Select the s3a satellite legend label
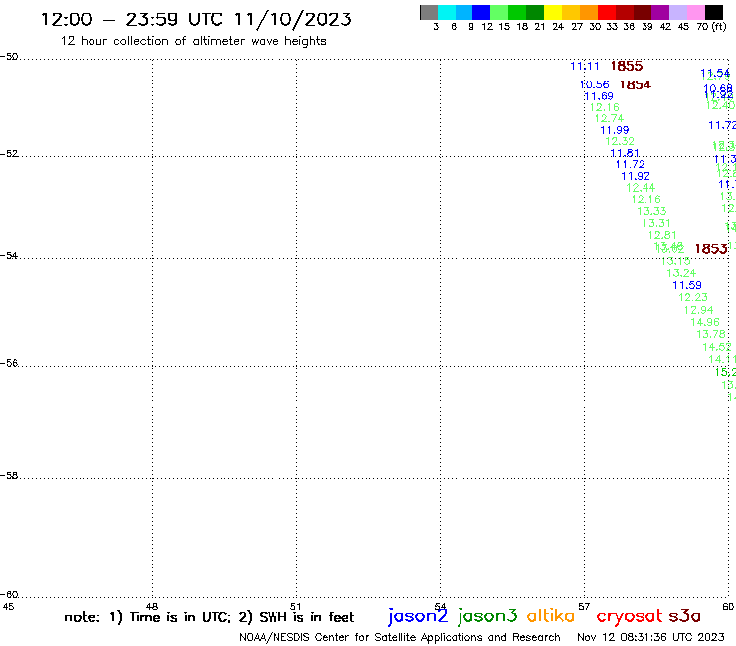This screenshot has width=736, height=646. pos(684,616)
